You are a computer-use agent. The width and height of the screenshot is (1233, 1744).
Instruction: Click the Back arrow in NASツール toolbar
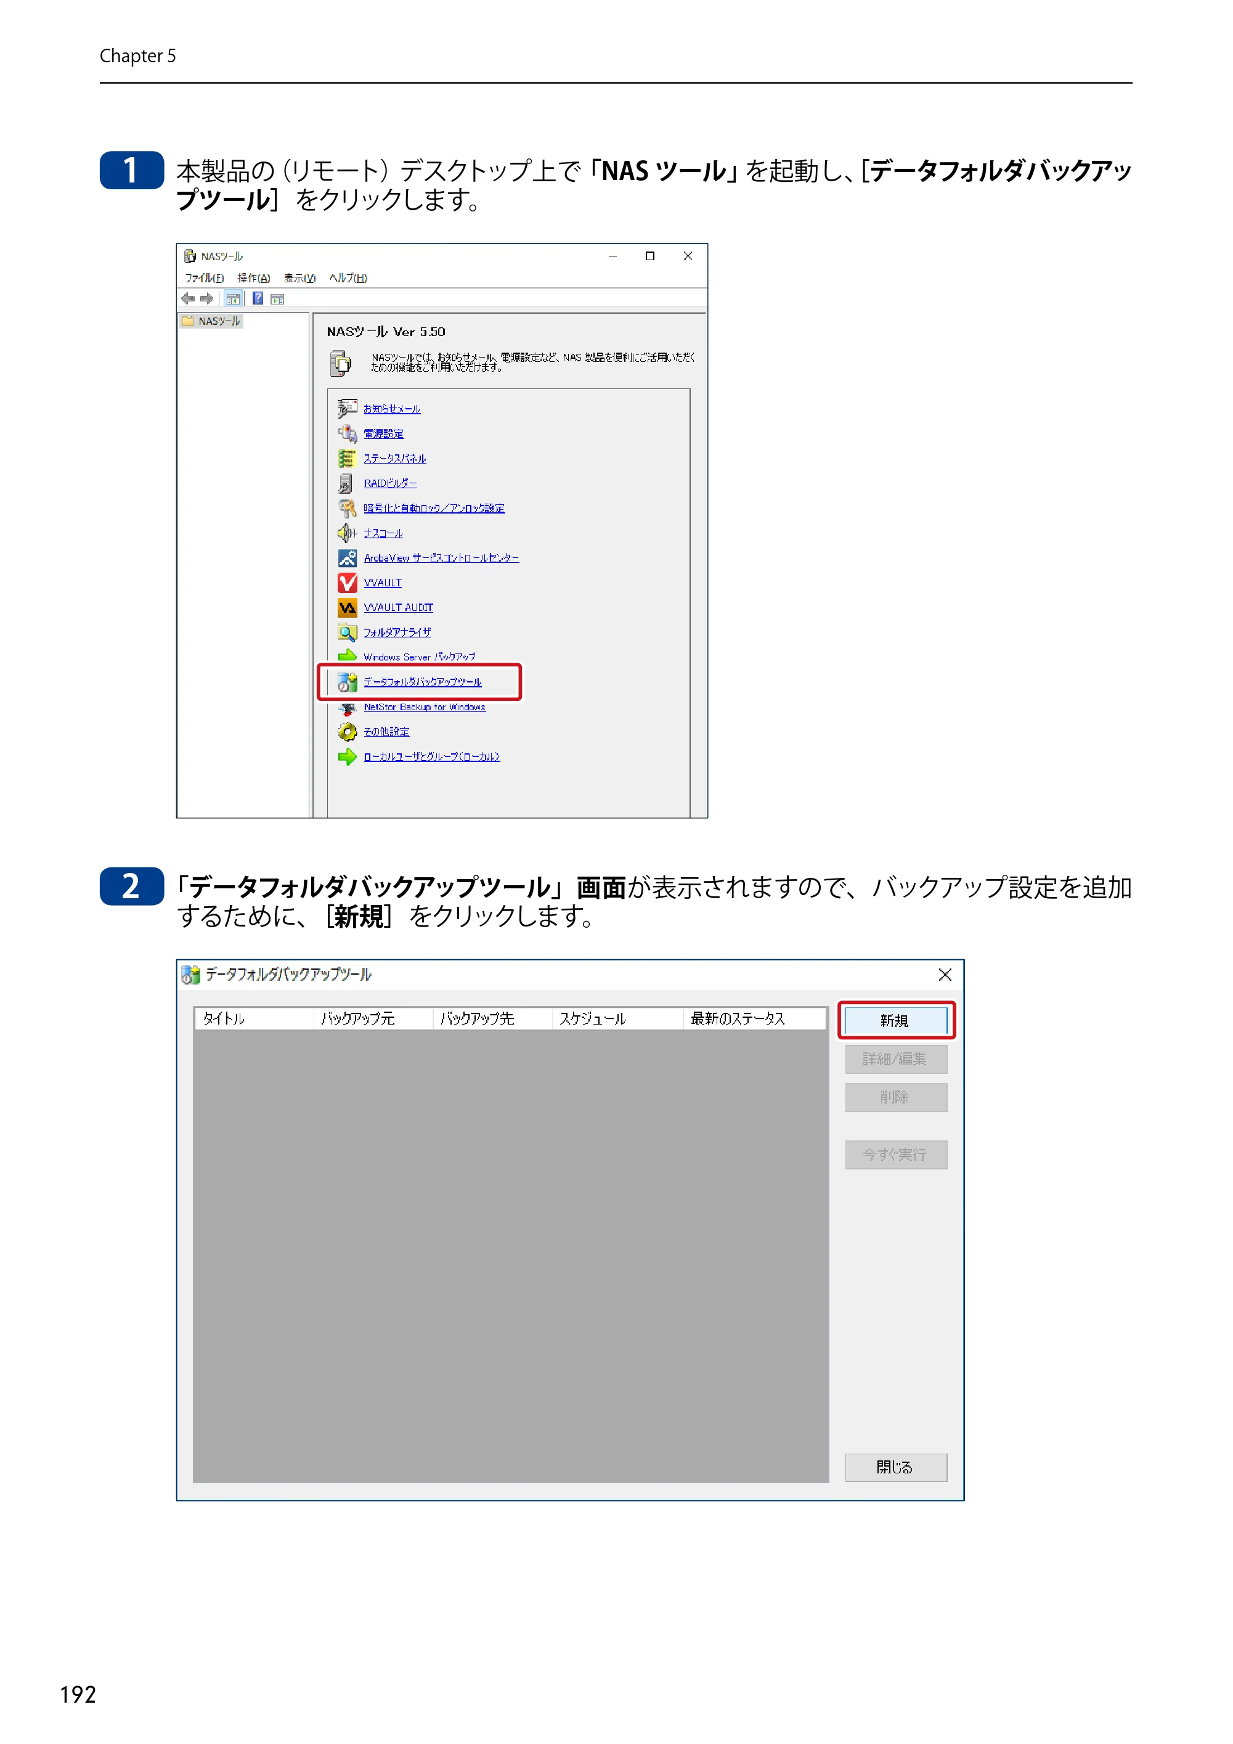(189, 298)
